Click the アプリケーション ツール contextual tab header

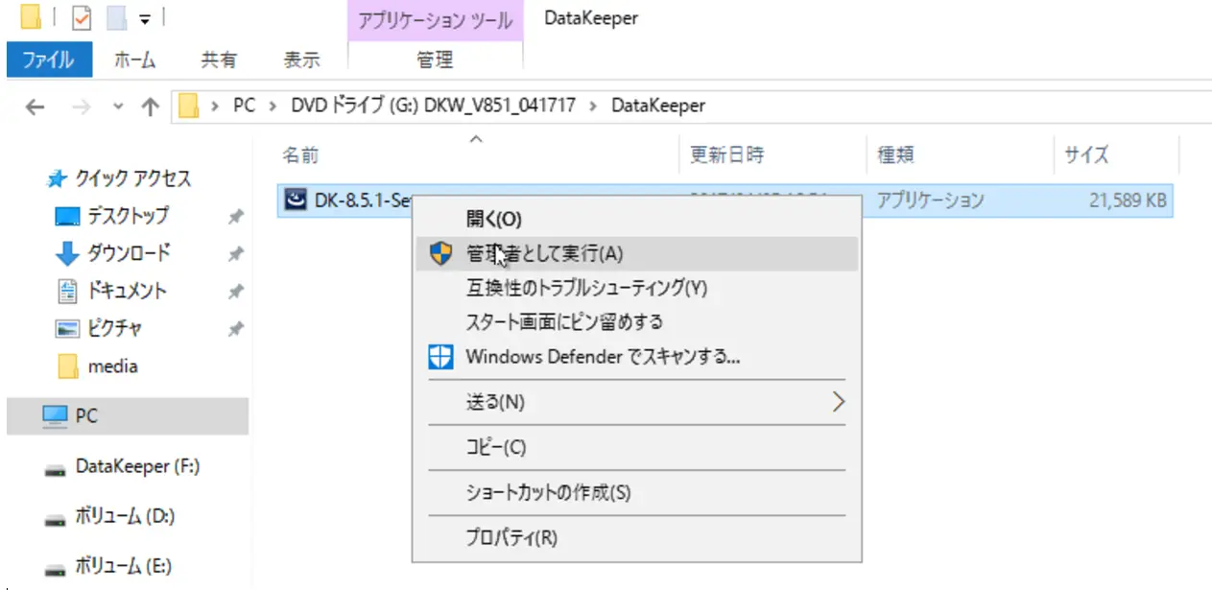(435, 21)
